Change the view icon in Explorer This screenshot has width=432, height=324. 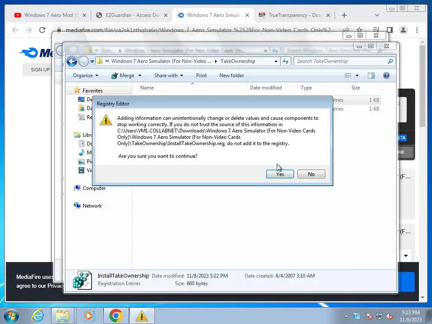(348, 76)
